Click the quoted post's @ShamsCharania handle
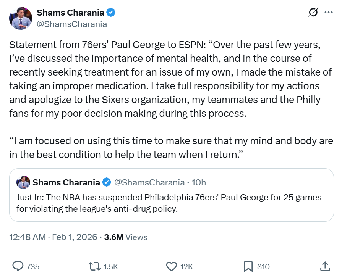342x277 pixels. (x=149, y=182)
